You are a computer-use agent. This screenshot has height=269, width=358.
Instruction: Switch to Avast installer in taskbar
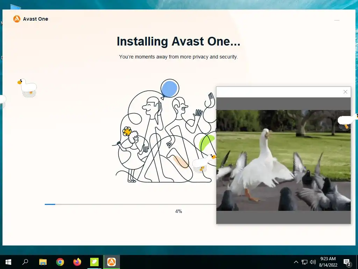(112, 262)
